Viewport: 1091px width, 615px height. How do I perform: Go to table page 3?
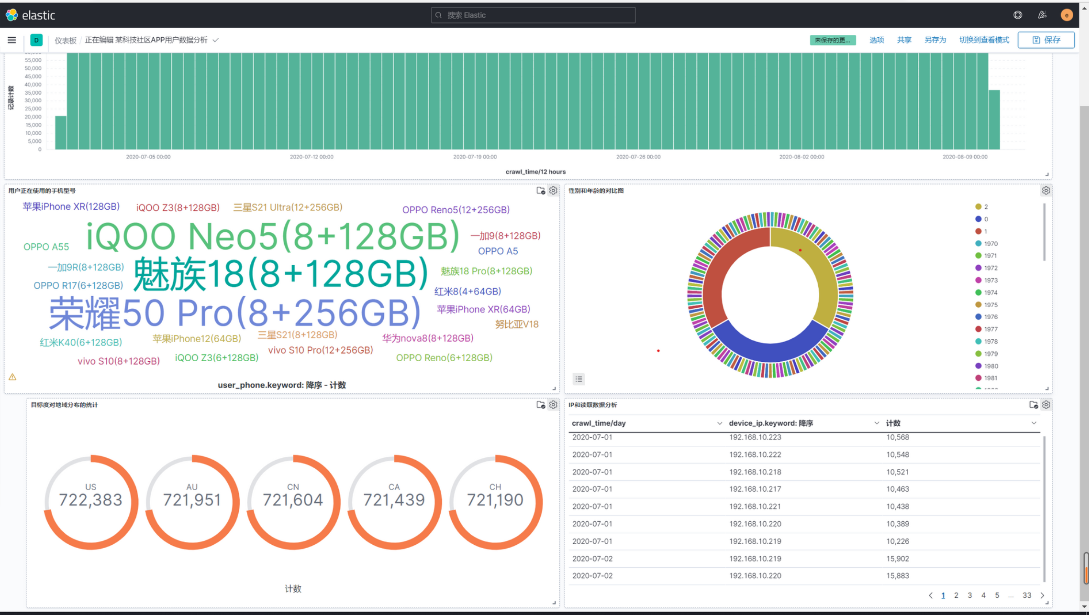pos(971,596)
